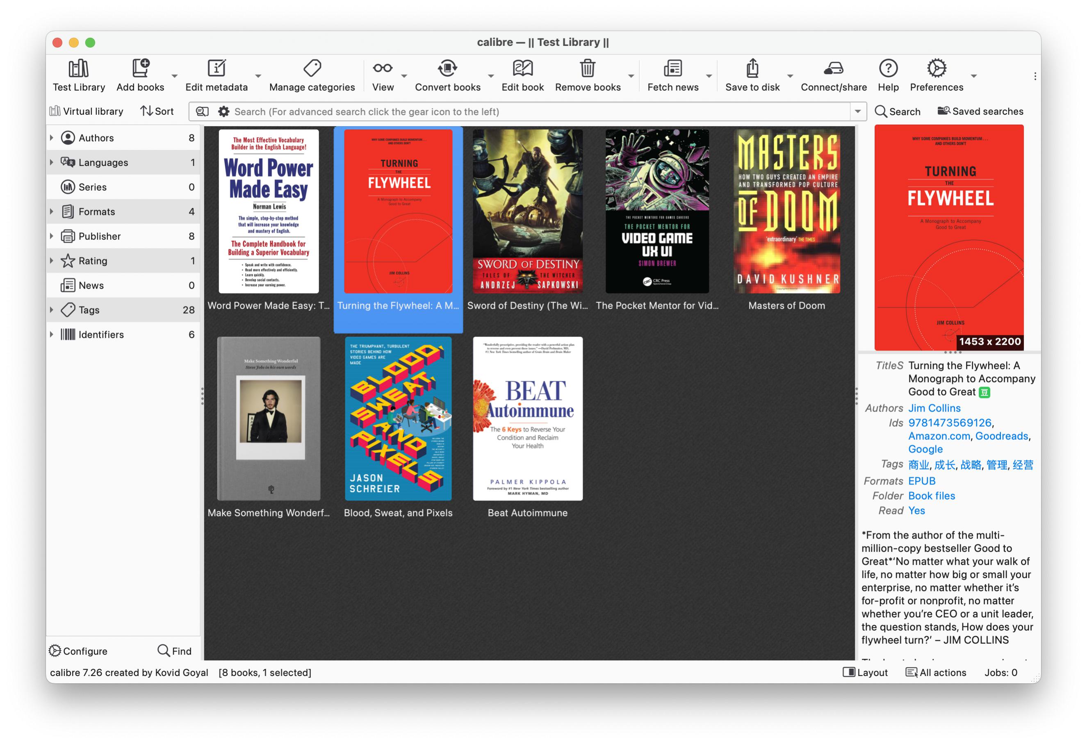Expand the Authors category
The width and height of the screenshot is (1087, 744).
click(51, 137)
